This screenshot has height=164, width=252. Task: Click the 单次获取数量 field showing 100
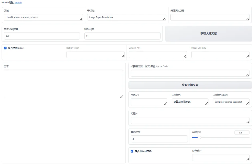(42, 36)
